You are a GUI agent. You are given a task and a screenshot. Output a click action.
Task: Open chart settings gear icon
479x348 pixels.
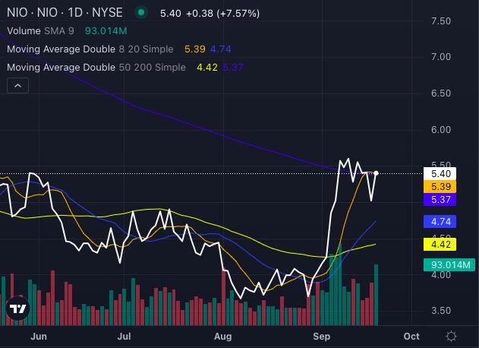[451, 337]
